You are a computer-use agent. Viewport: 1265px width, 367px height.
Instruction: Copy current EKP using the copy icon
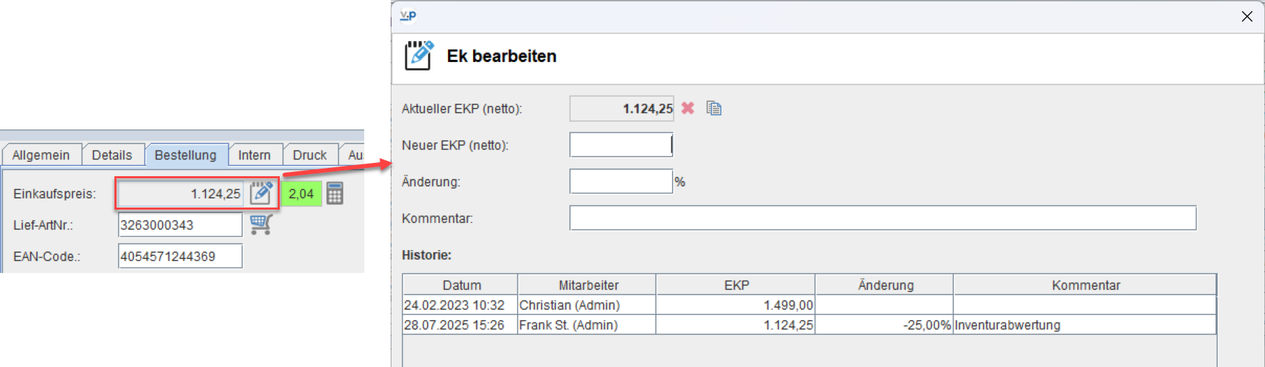714,108
